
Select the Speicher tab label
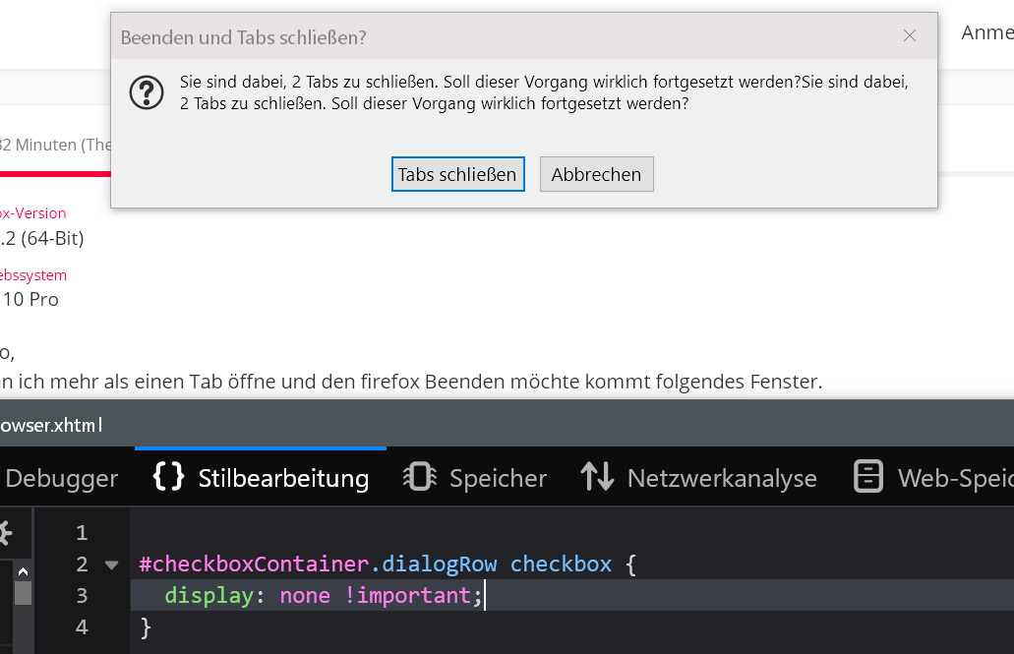498,479
